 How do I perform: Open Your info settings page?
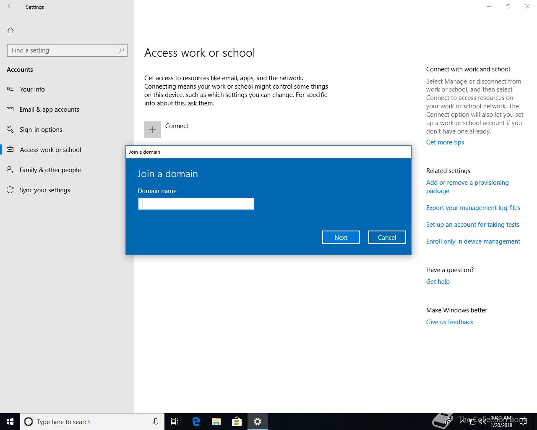[67, 89]
